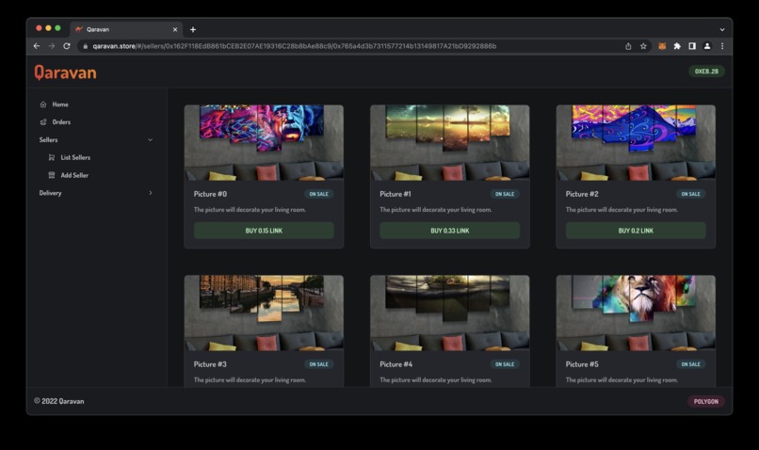Bookmark the page with the star icon
The height and width of the screenshot is (450, 759).
click(643, 46)
